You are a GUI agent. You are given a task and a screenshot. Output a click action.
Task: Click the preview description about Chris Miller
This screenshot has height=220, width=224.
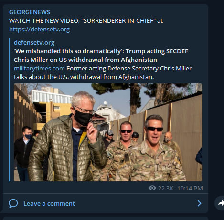[x=103, y=73]
